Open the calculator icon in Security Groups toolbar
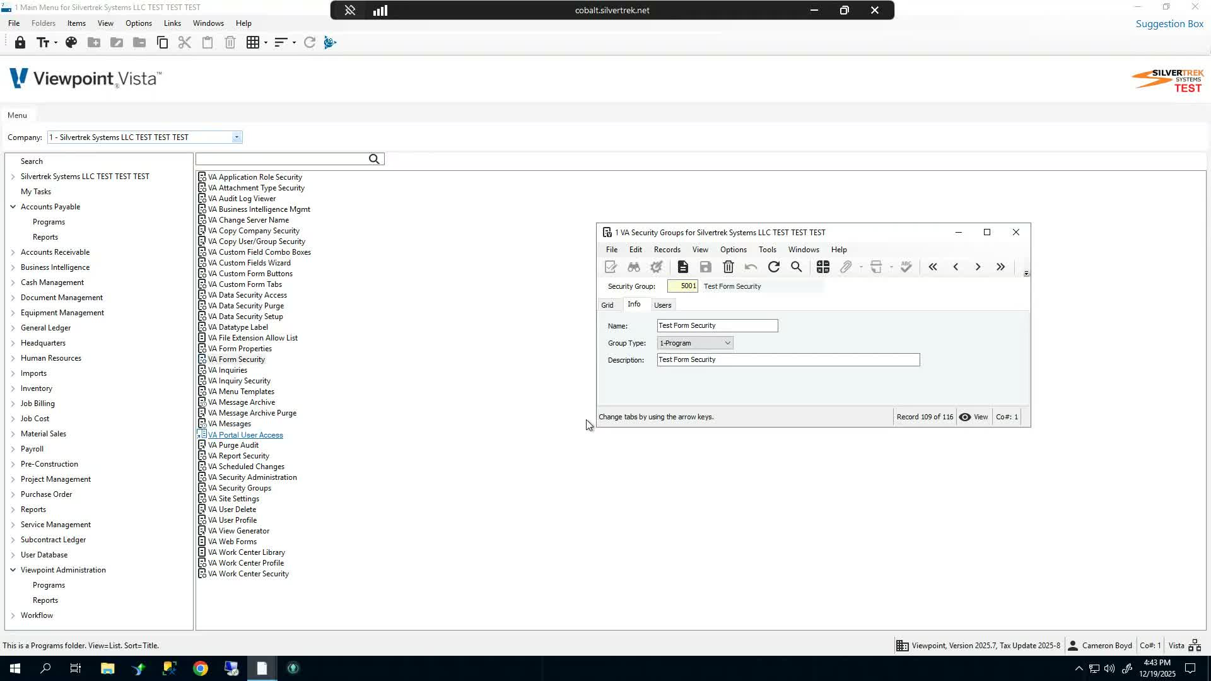 pyautogui.click(x=823, y=267)
